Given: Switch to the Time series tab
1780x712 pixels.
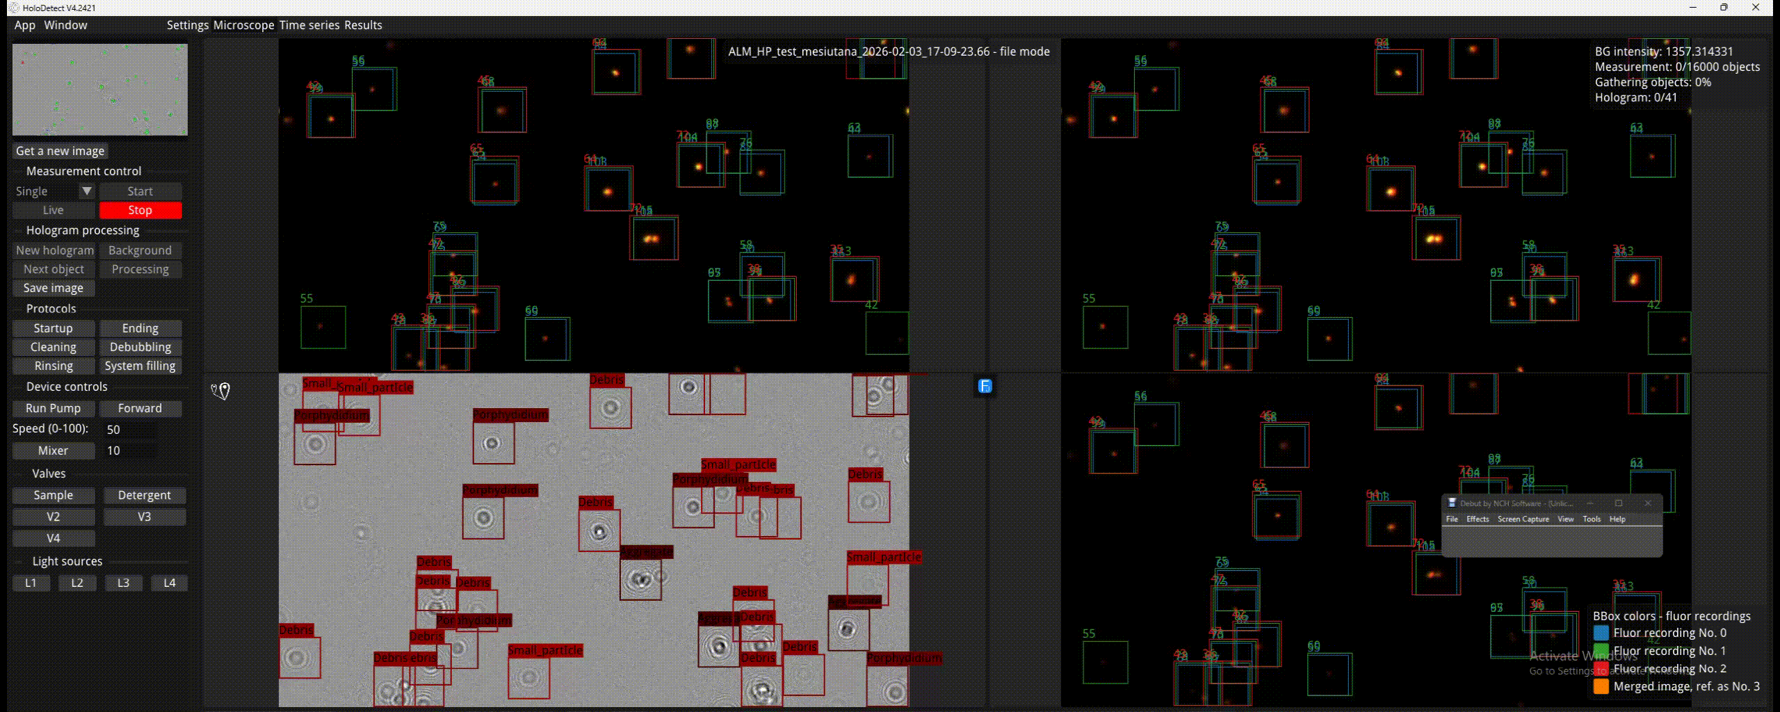Looking at the screenshot, I should click(x=309, y=25).
